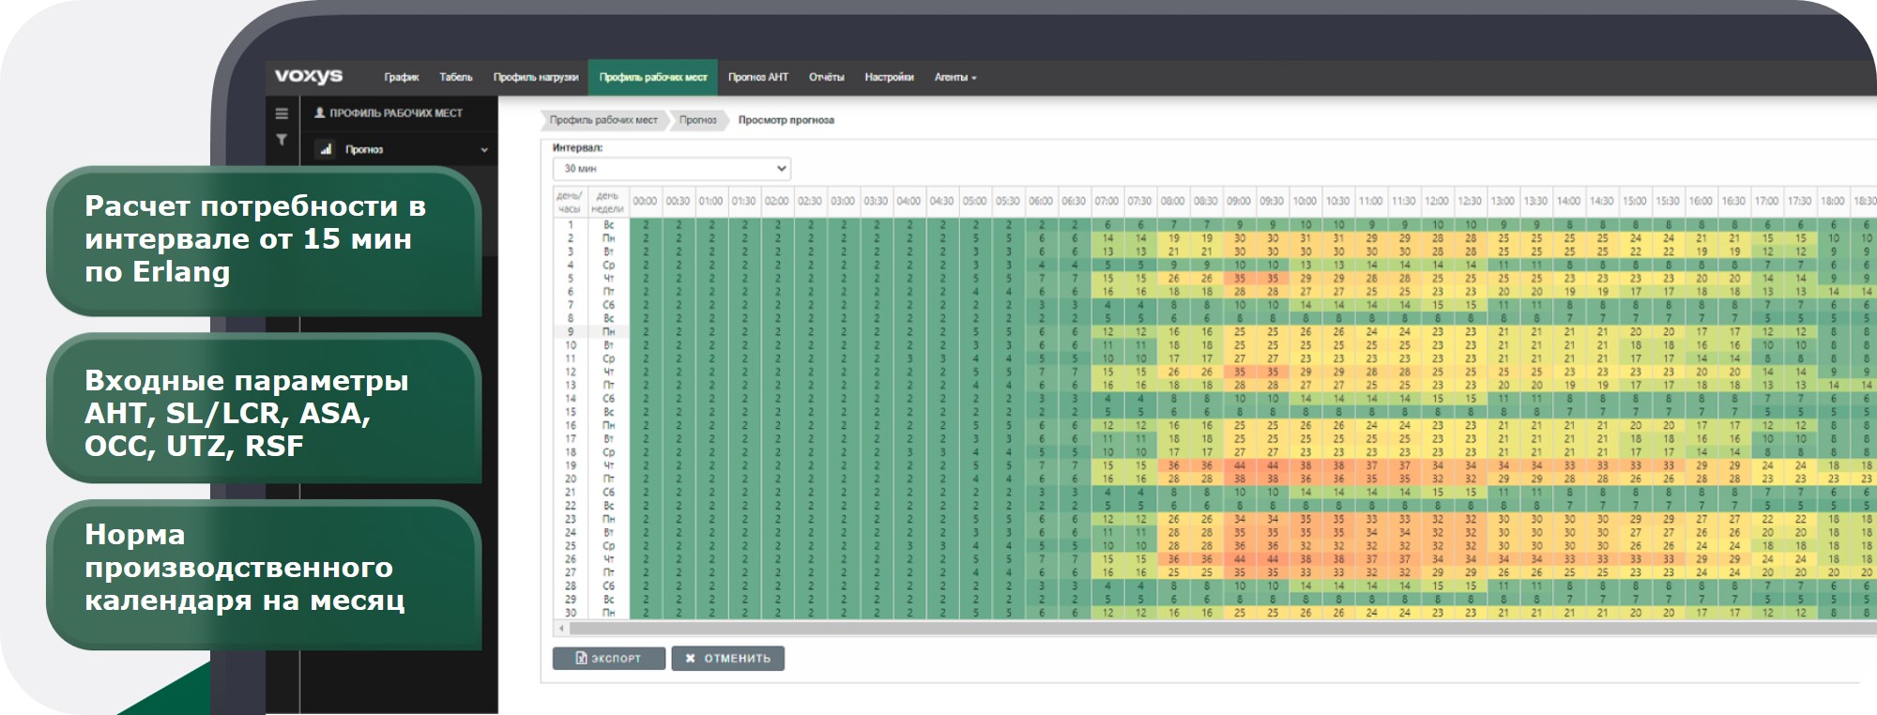Click the Прогноз breadcrumb link
The width and height of the screenshot is (1877, 715).
pos(697,120)
